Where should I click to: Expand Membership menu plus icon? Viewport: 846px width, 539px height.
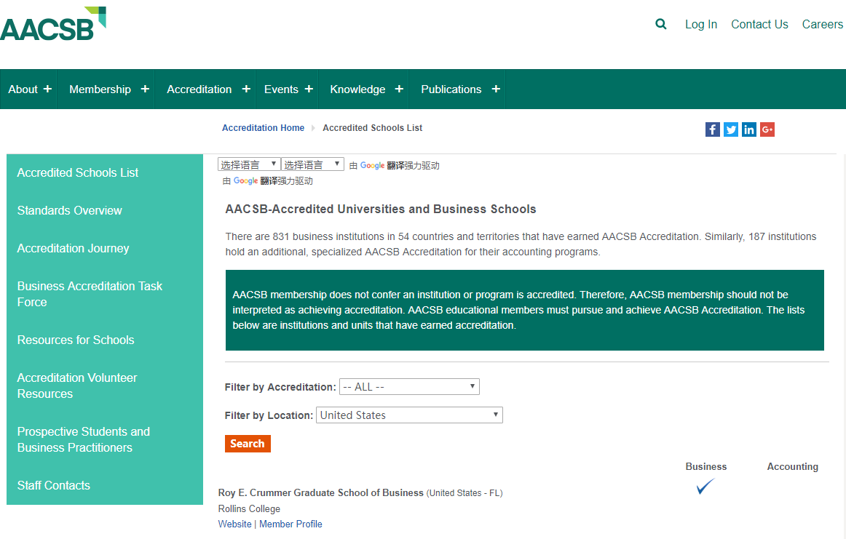coord(145,89)
